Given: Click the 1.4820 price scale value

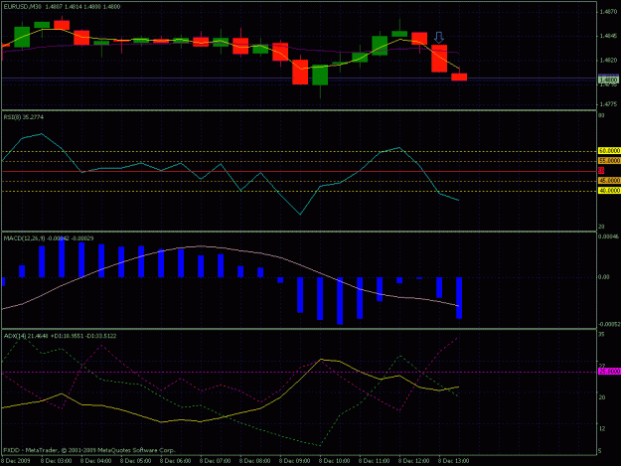Looking at the screenshot, I should 608,61.
